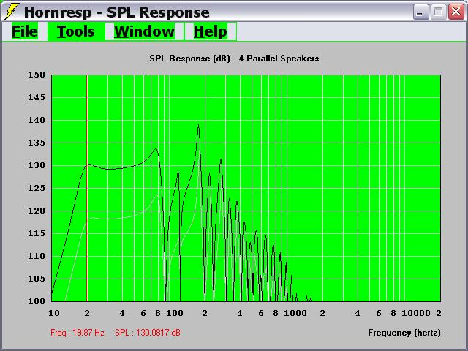Close the Hornresp SPL Response window

(x=456, y=12)
